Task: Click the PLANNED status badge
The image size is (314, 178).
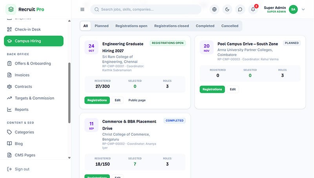Action: (292, 43)
